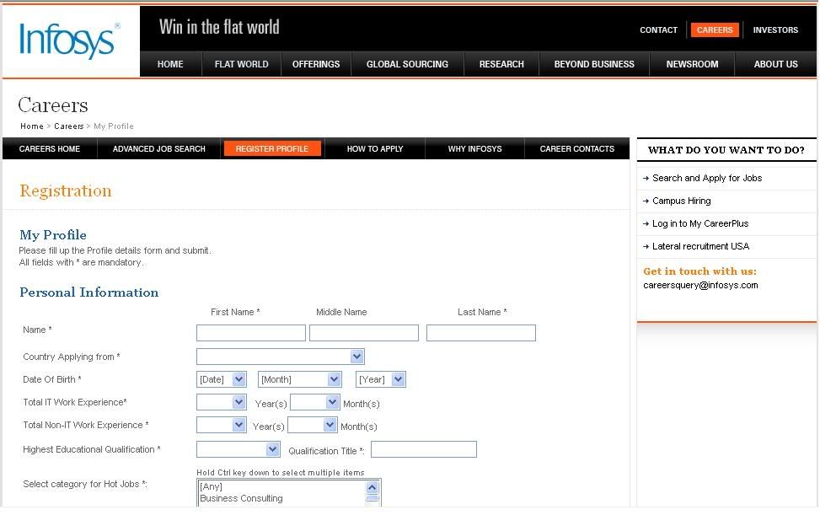Expand Total IT Work Experience months dropdown

click(315, 402)
